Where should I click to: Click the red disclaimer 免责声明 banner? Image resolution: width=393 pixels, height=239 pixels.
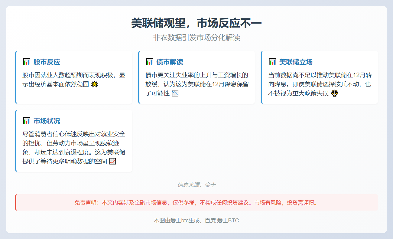(x=197, y=203)
